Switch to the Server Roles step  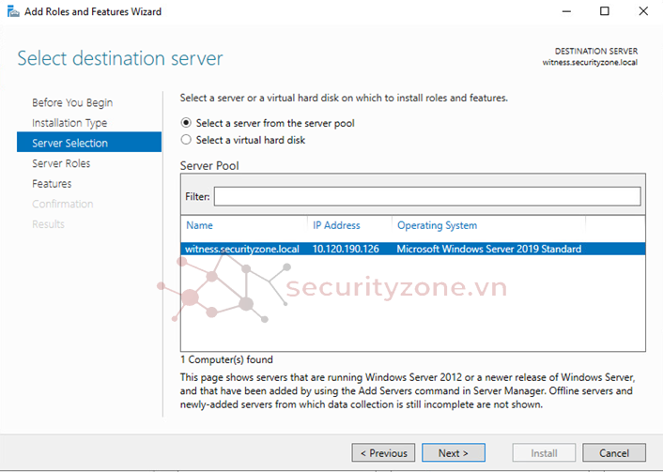61,163
